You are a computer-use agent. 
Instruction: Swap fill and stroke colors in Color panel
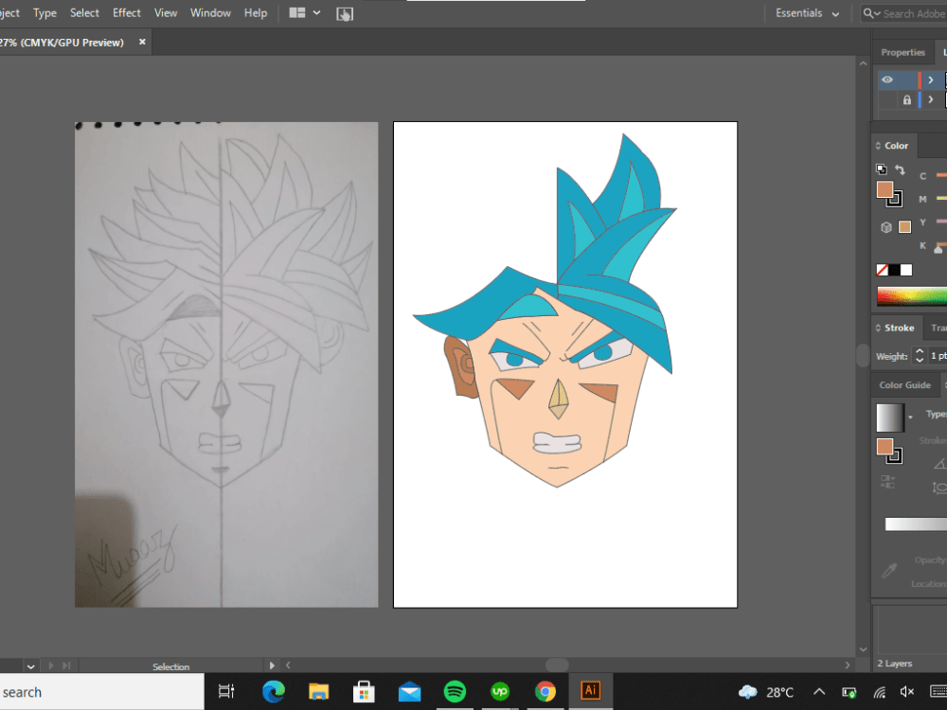tap(901, 170)
